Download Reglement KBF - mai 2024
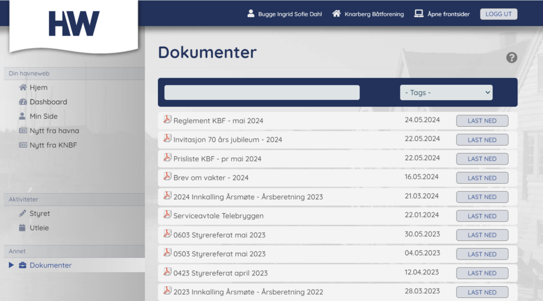Viewport: 543px width, 301px height. click(482, 121)
